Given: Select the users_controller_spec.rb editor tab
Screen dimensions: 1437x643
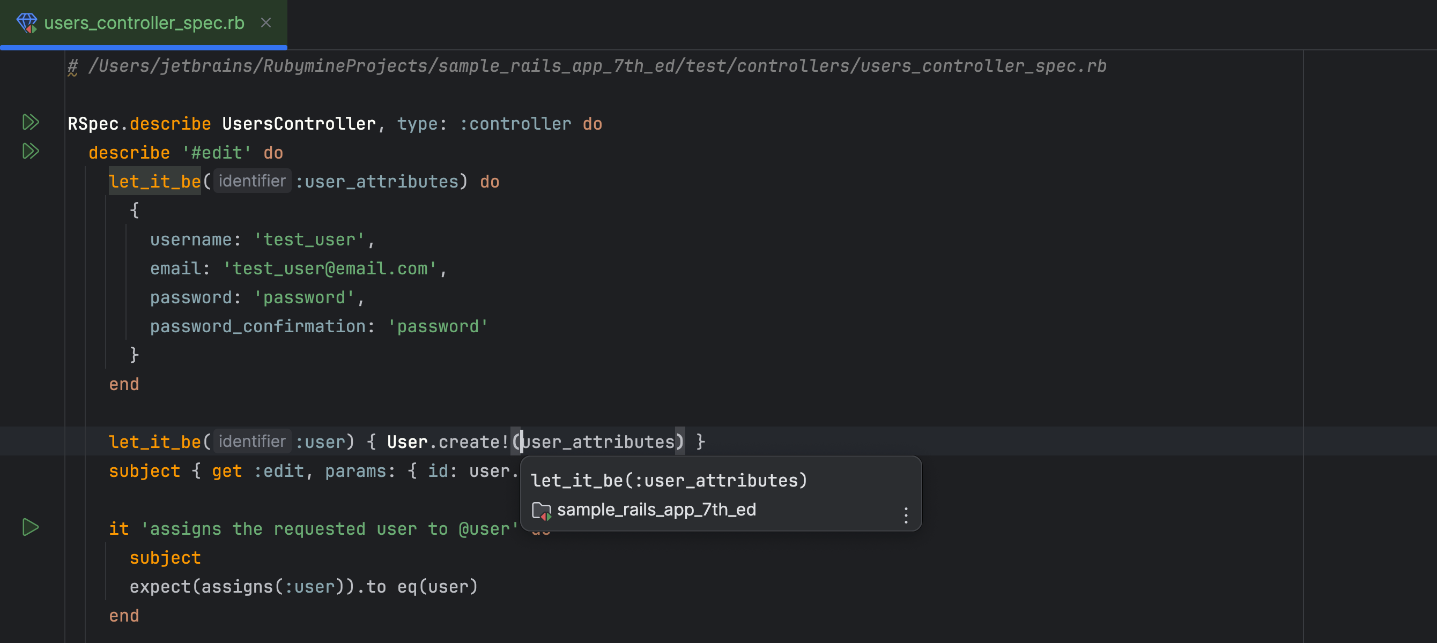Looking at the screenshot, I should point(143,23).
